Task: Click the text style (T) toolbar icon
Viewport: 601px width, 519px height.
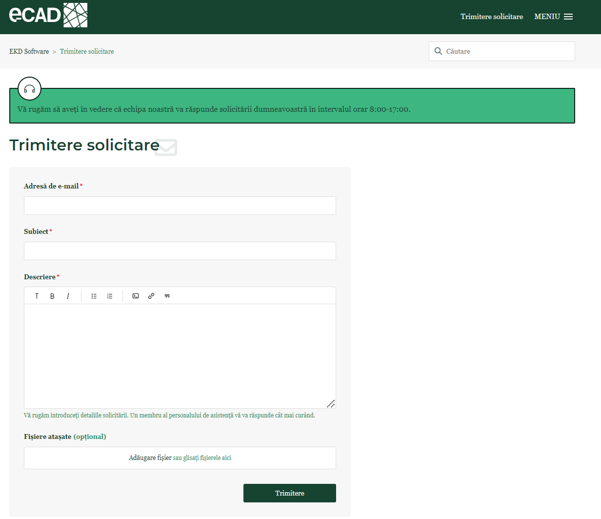Action: [37, 296]
